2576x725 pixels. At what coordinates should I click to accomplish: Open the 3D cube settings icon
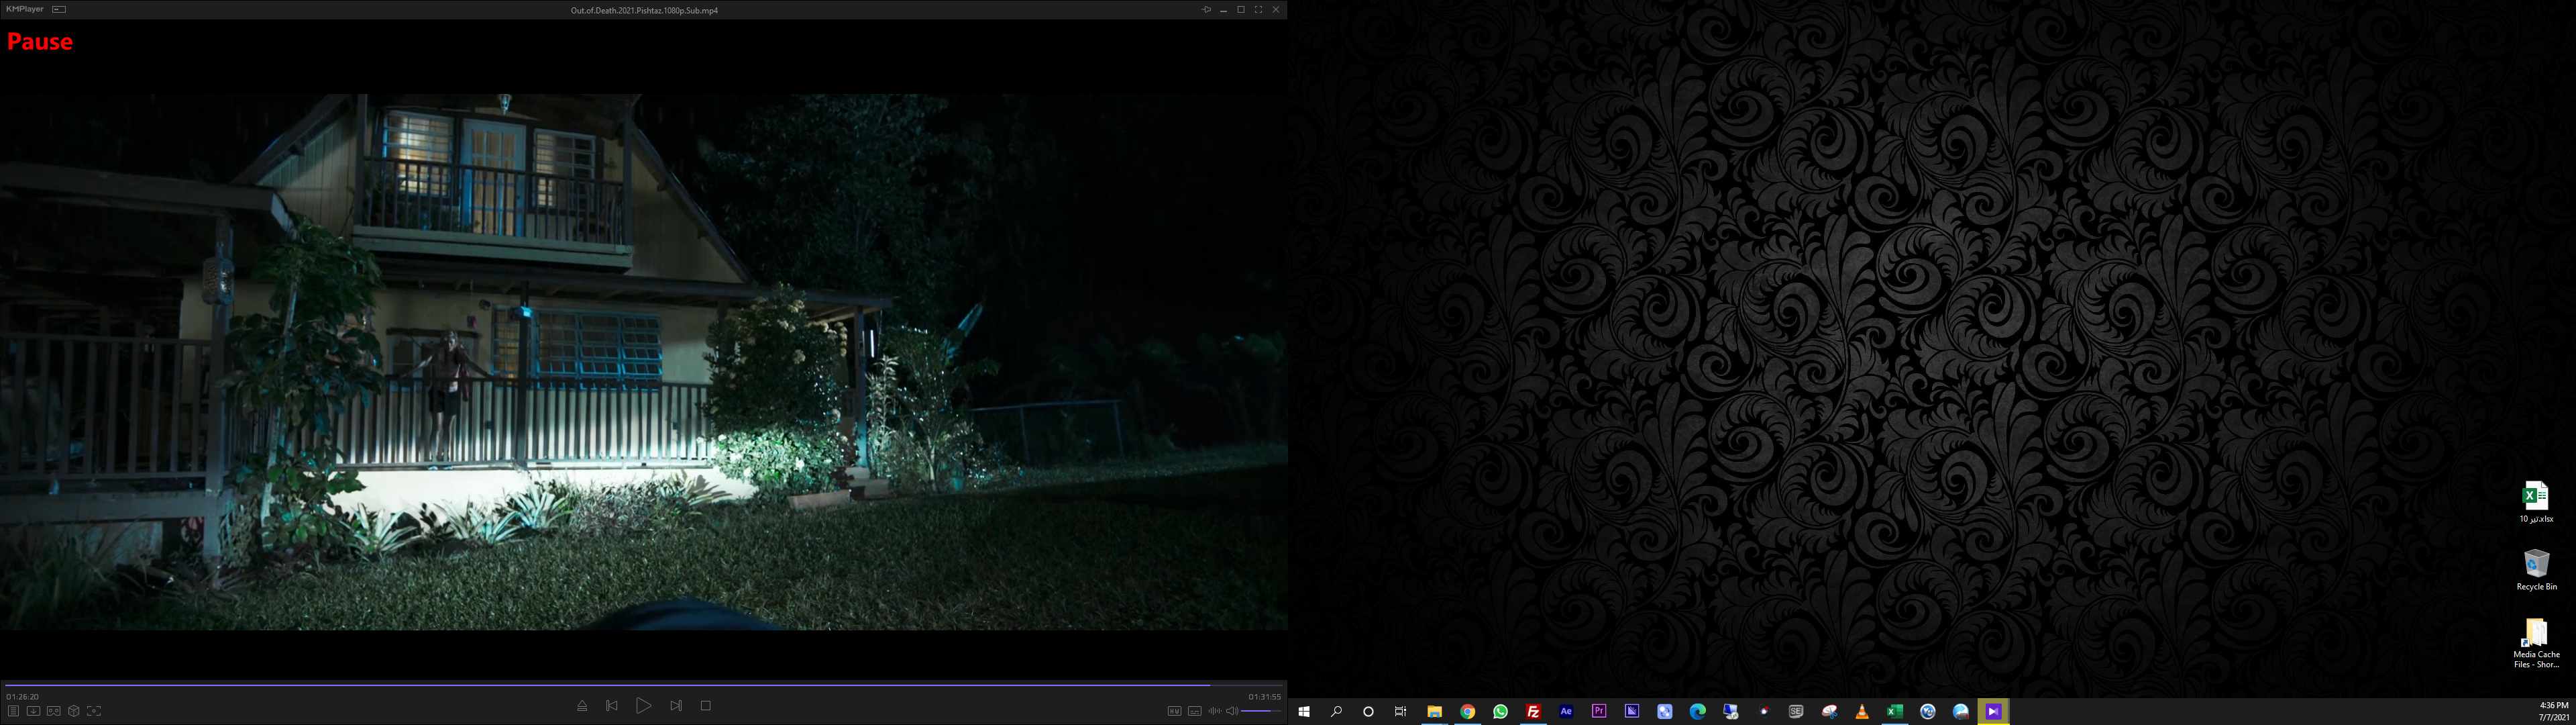pos(73,711)
